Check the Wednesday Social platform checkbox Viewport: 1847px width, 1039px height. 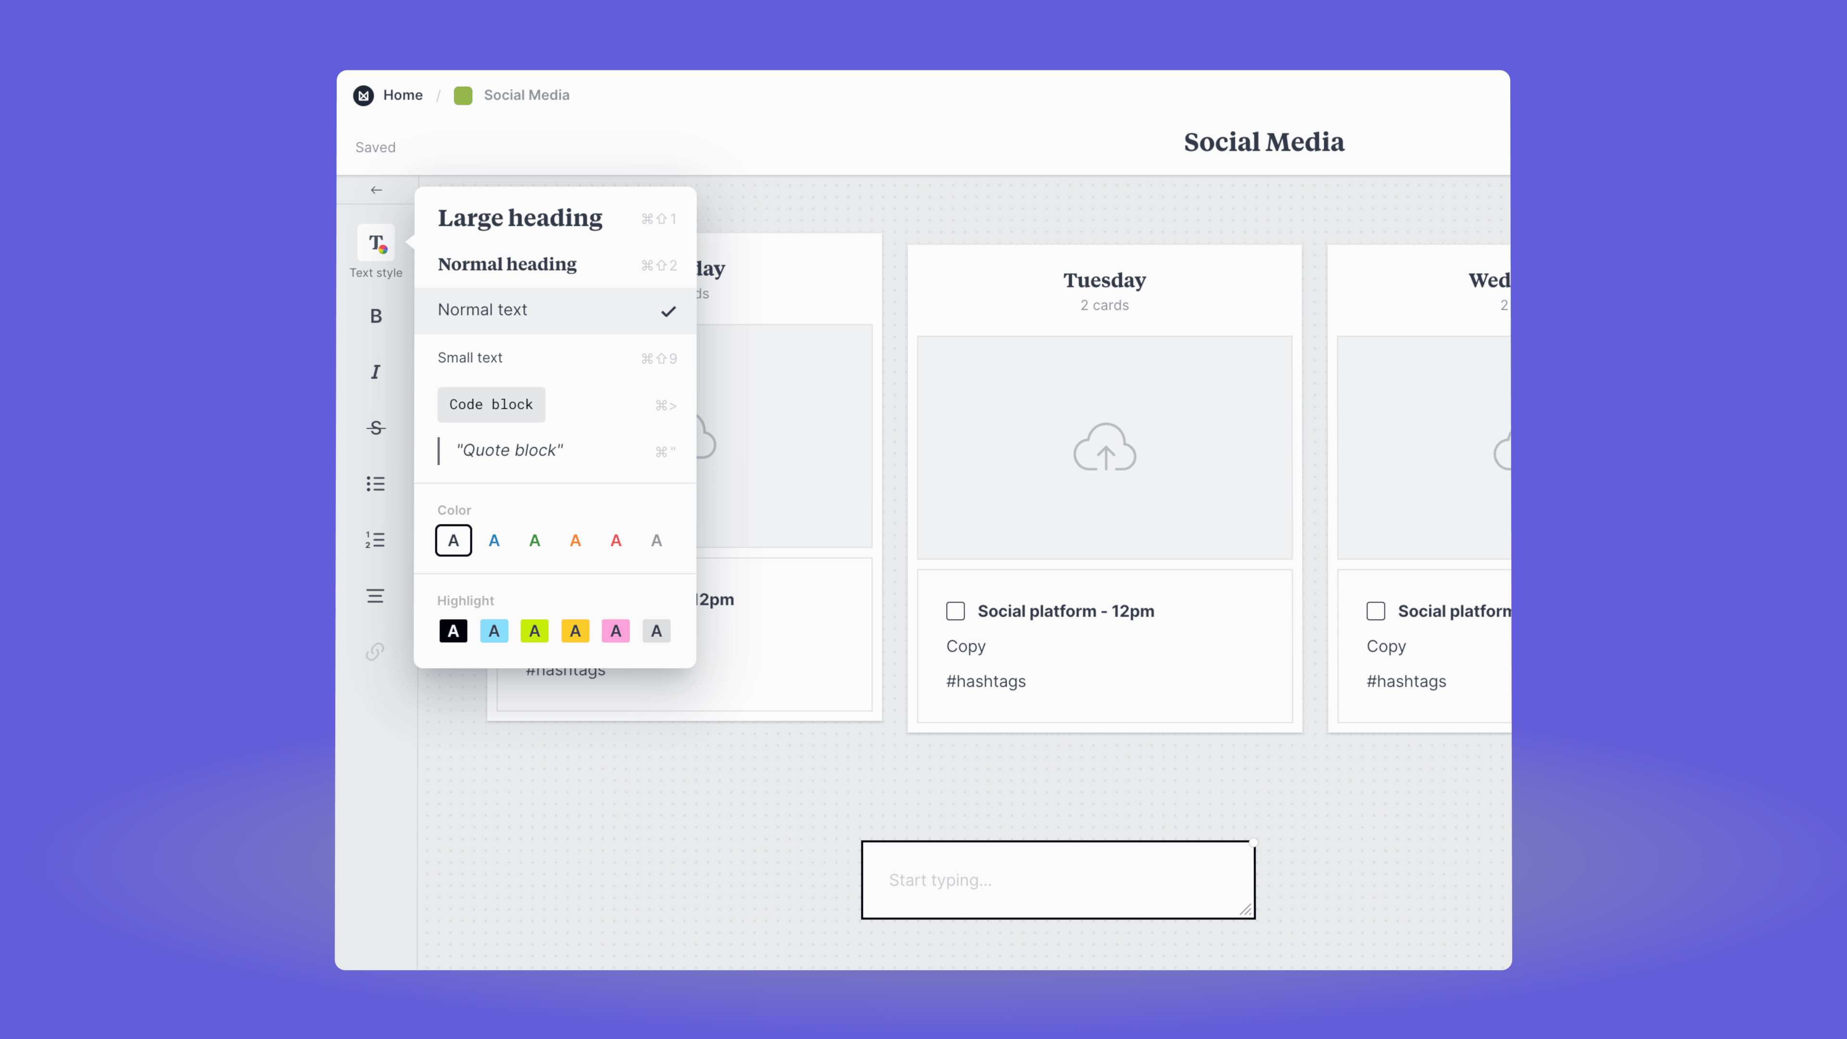pyautogui.click(x=1375, y=611)
